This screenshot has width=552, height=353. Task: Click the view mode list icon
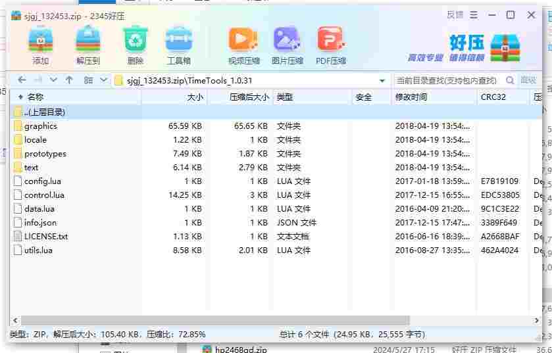click(x=88, y=80)
